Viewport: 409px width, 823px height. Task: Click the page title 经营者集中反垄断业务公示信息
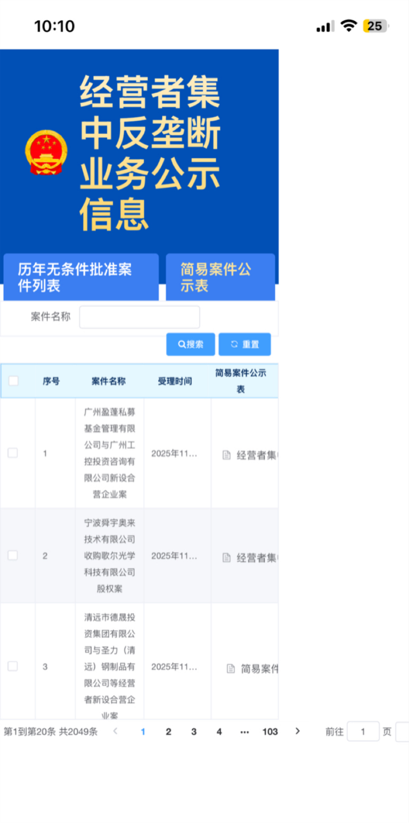pyautogui.click(x=150, y=153)
